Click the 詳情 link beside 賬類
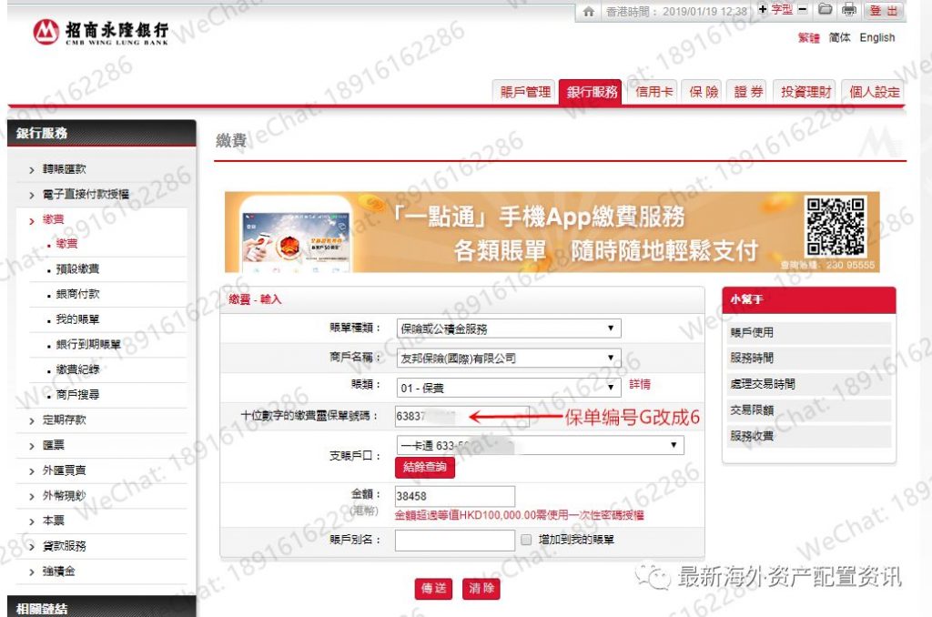The height and width of the screenshot is (617, 932). point(640,385)
